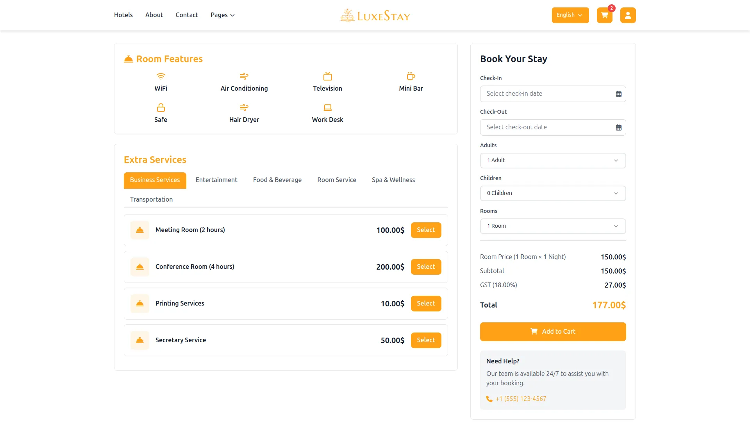The height and width of the screenshot is (422, 750).
Task: Open the Contact page
Action: point(187,15)
